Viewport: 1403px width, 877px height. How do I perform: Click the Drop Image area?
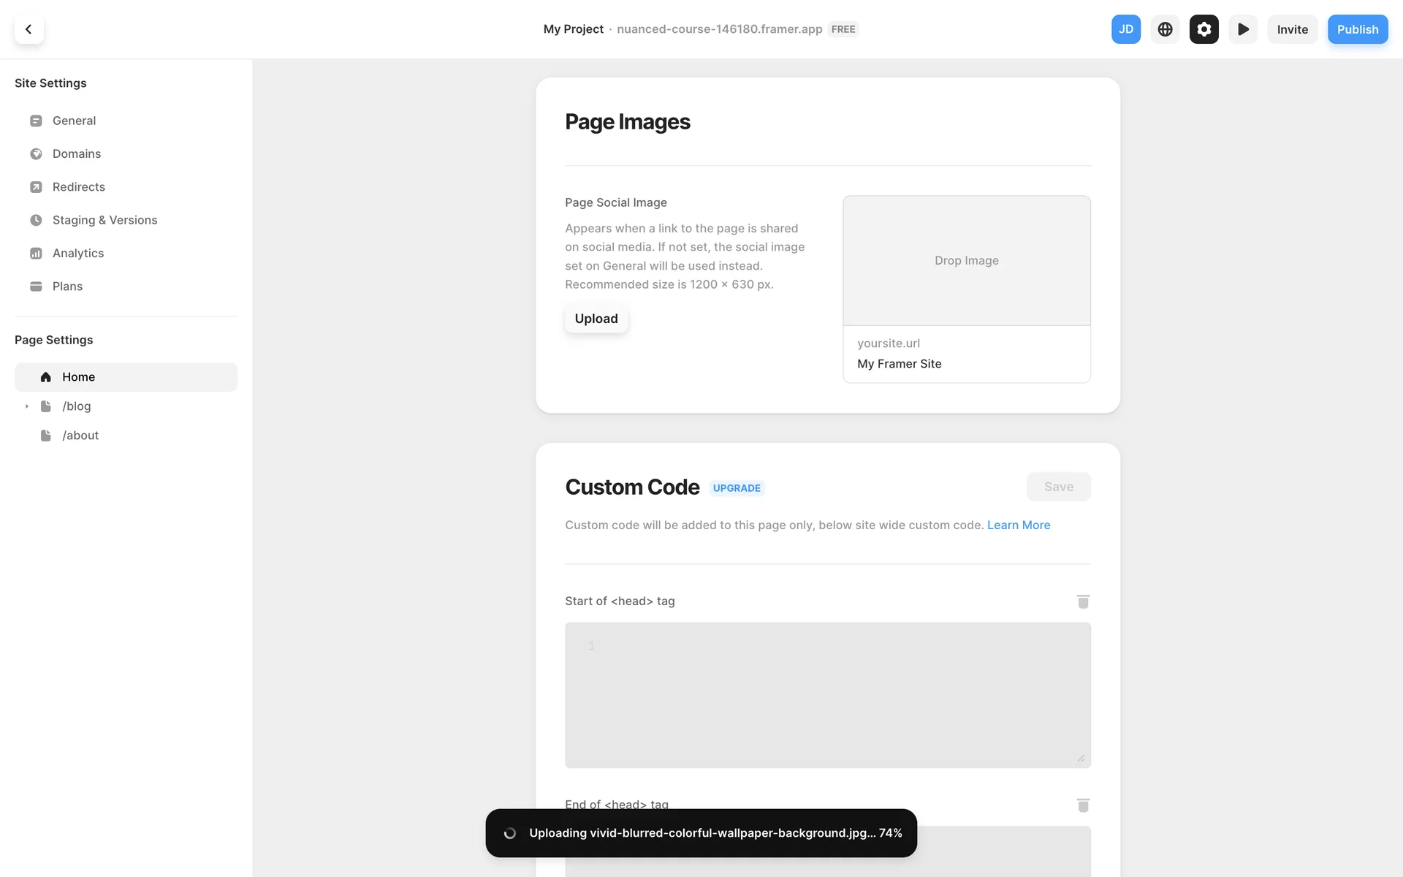(966, 260)
